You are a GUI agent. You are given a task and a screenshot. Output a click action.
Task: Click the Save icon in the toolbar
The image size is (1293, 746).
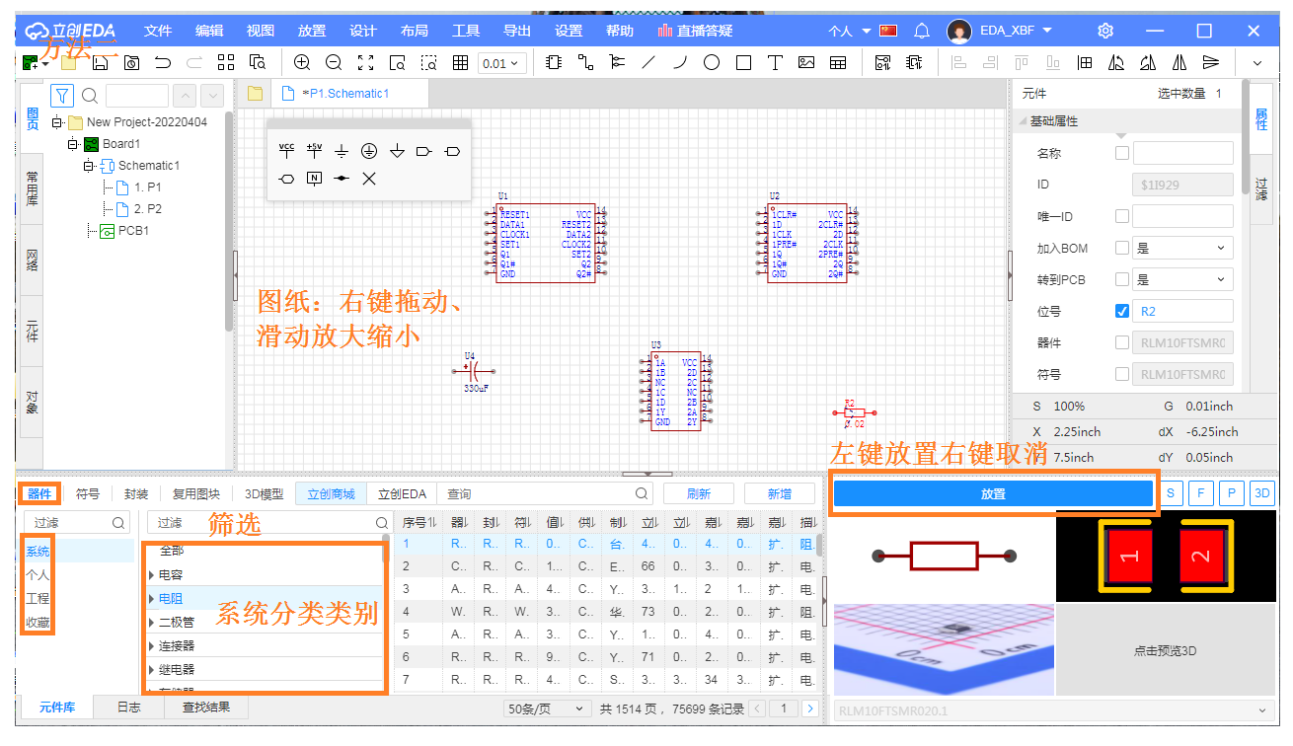pos(102,61)
